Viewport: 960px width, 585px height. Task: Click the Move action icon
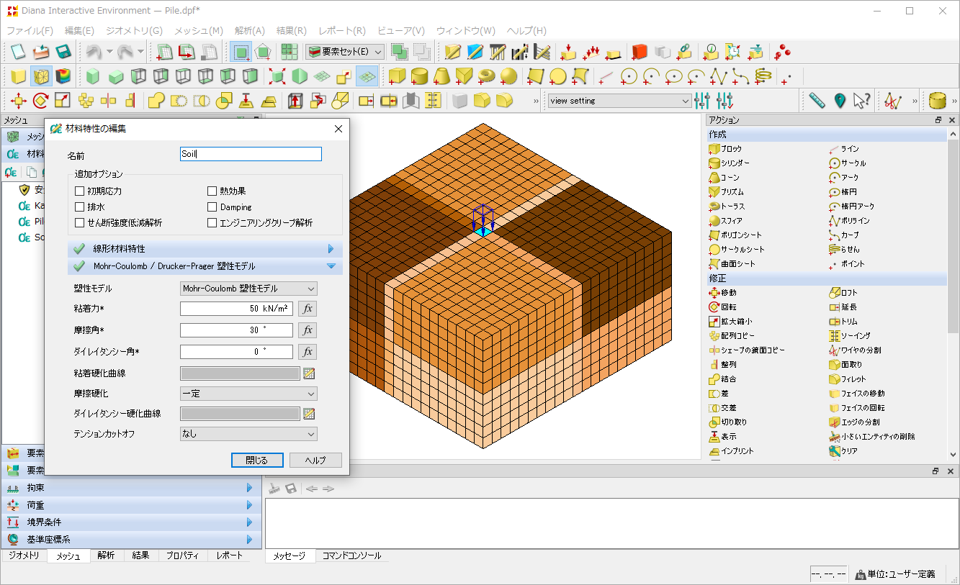[714, 293]
